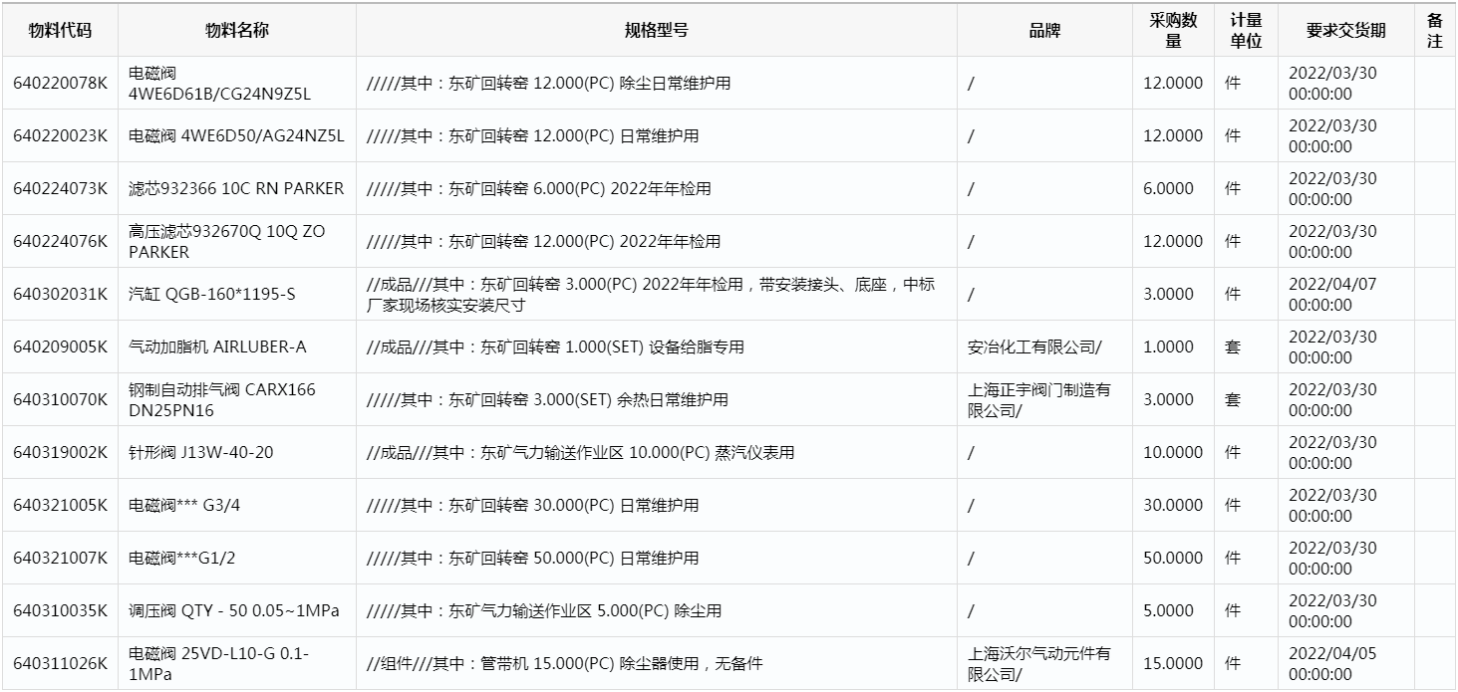Select material code 640321005K
Image resolution: width=1458 pixels, height=692 pixels.
(60, 506)
